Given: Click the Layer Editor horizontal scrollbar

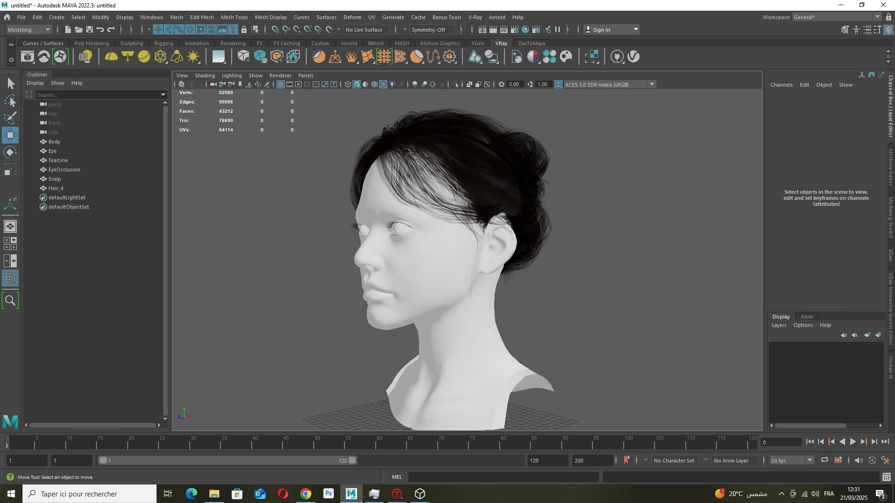Looking at the screenshot, I should [x=810, y=426].
